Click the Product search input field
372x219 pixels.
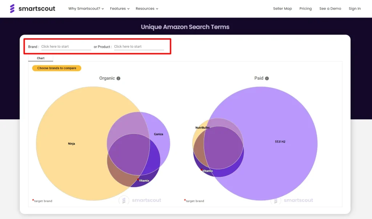point(138,47)
